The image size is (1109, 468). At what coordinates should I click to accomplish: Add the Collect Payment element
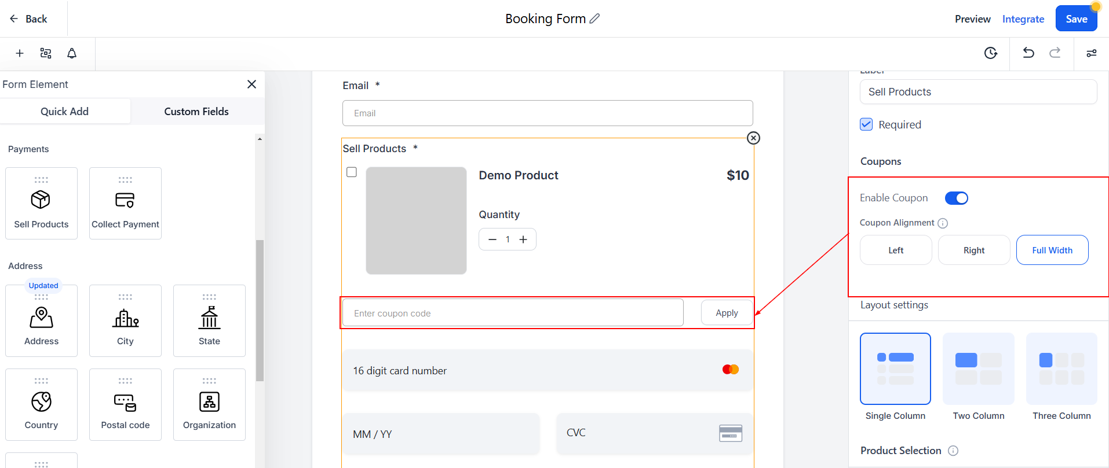tap(125, 203)
